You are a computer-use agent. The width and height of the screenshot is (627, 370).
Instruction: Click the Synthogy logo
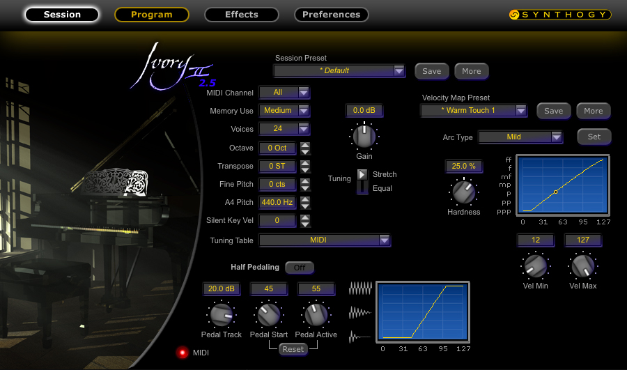point(560,15)
